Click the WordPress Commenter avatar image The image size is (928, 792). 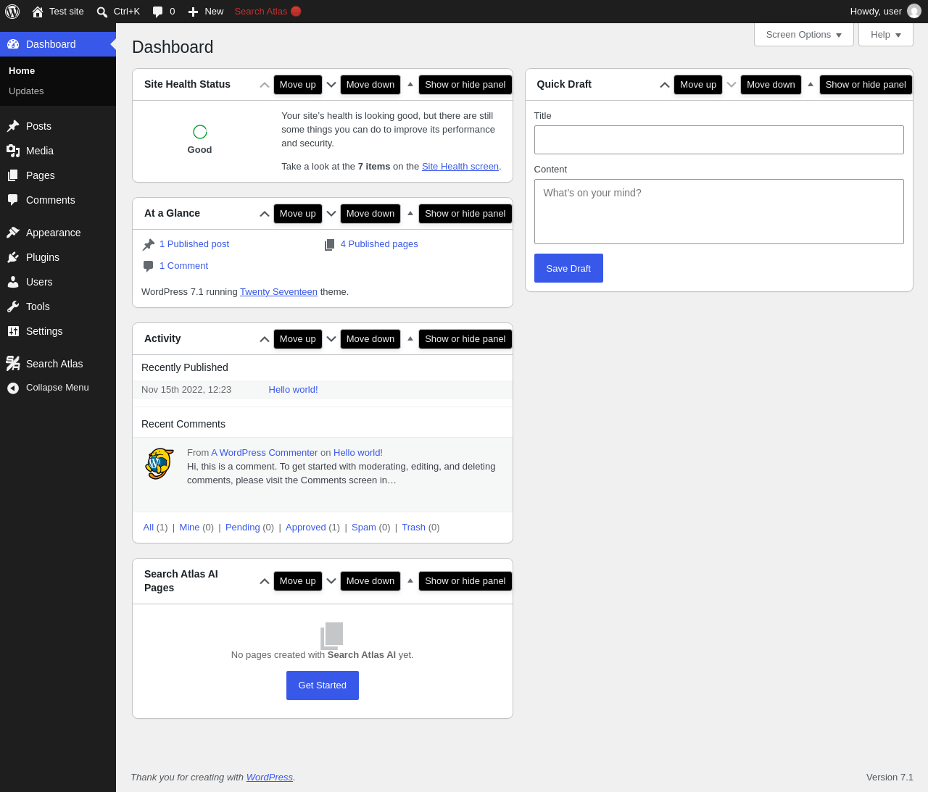pos(159,464)
